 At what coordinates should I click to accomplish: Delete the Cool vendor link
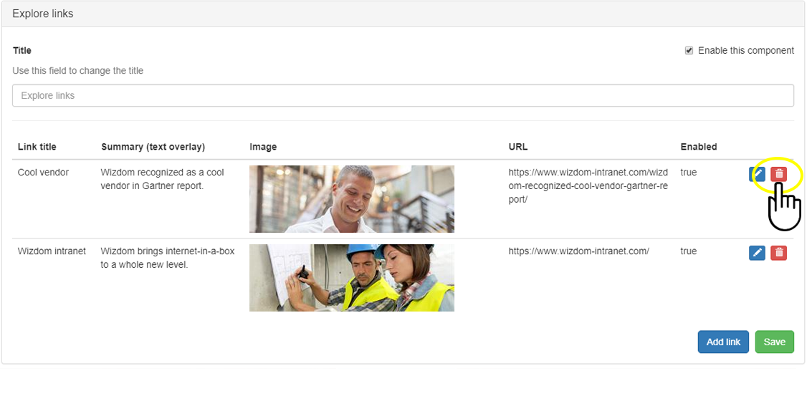tap(778, 174)
